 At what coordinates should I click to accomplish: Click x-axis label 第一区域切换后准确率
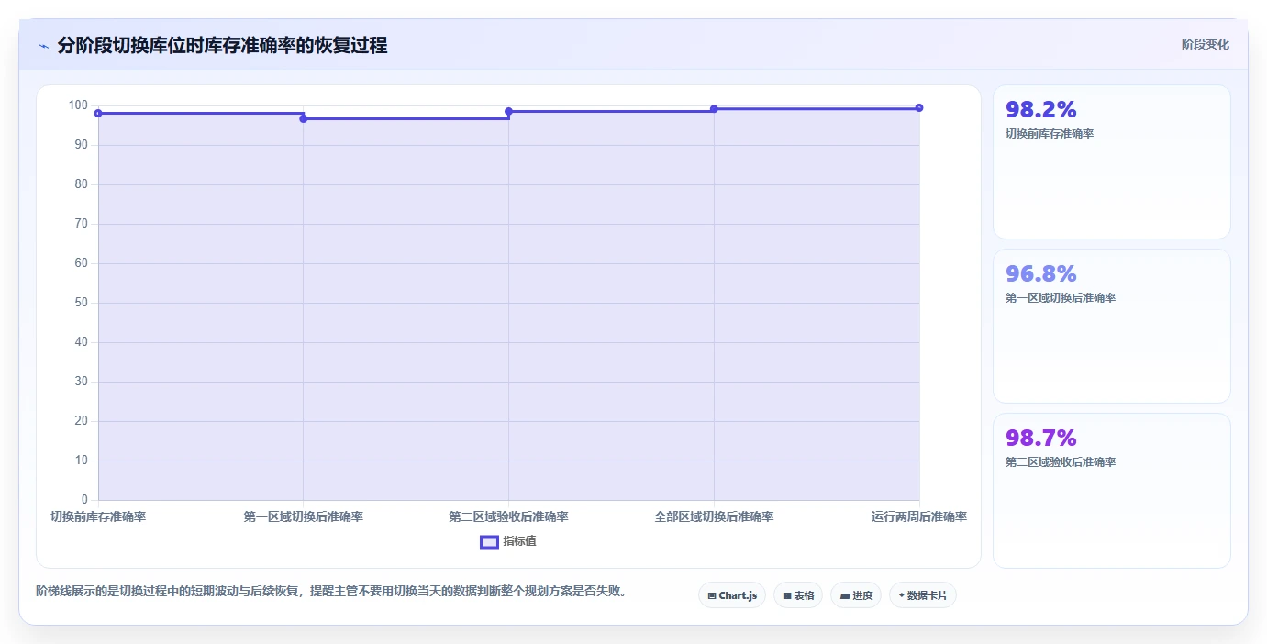pos(304,516)
